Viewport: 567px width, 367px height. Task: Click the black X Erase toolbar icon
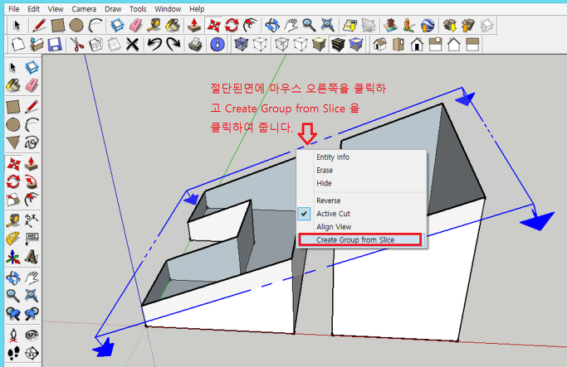pos(133,45)
